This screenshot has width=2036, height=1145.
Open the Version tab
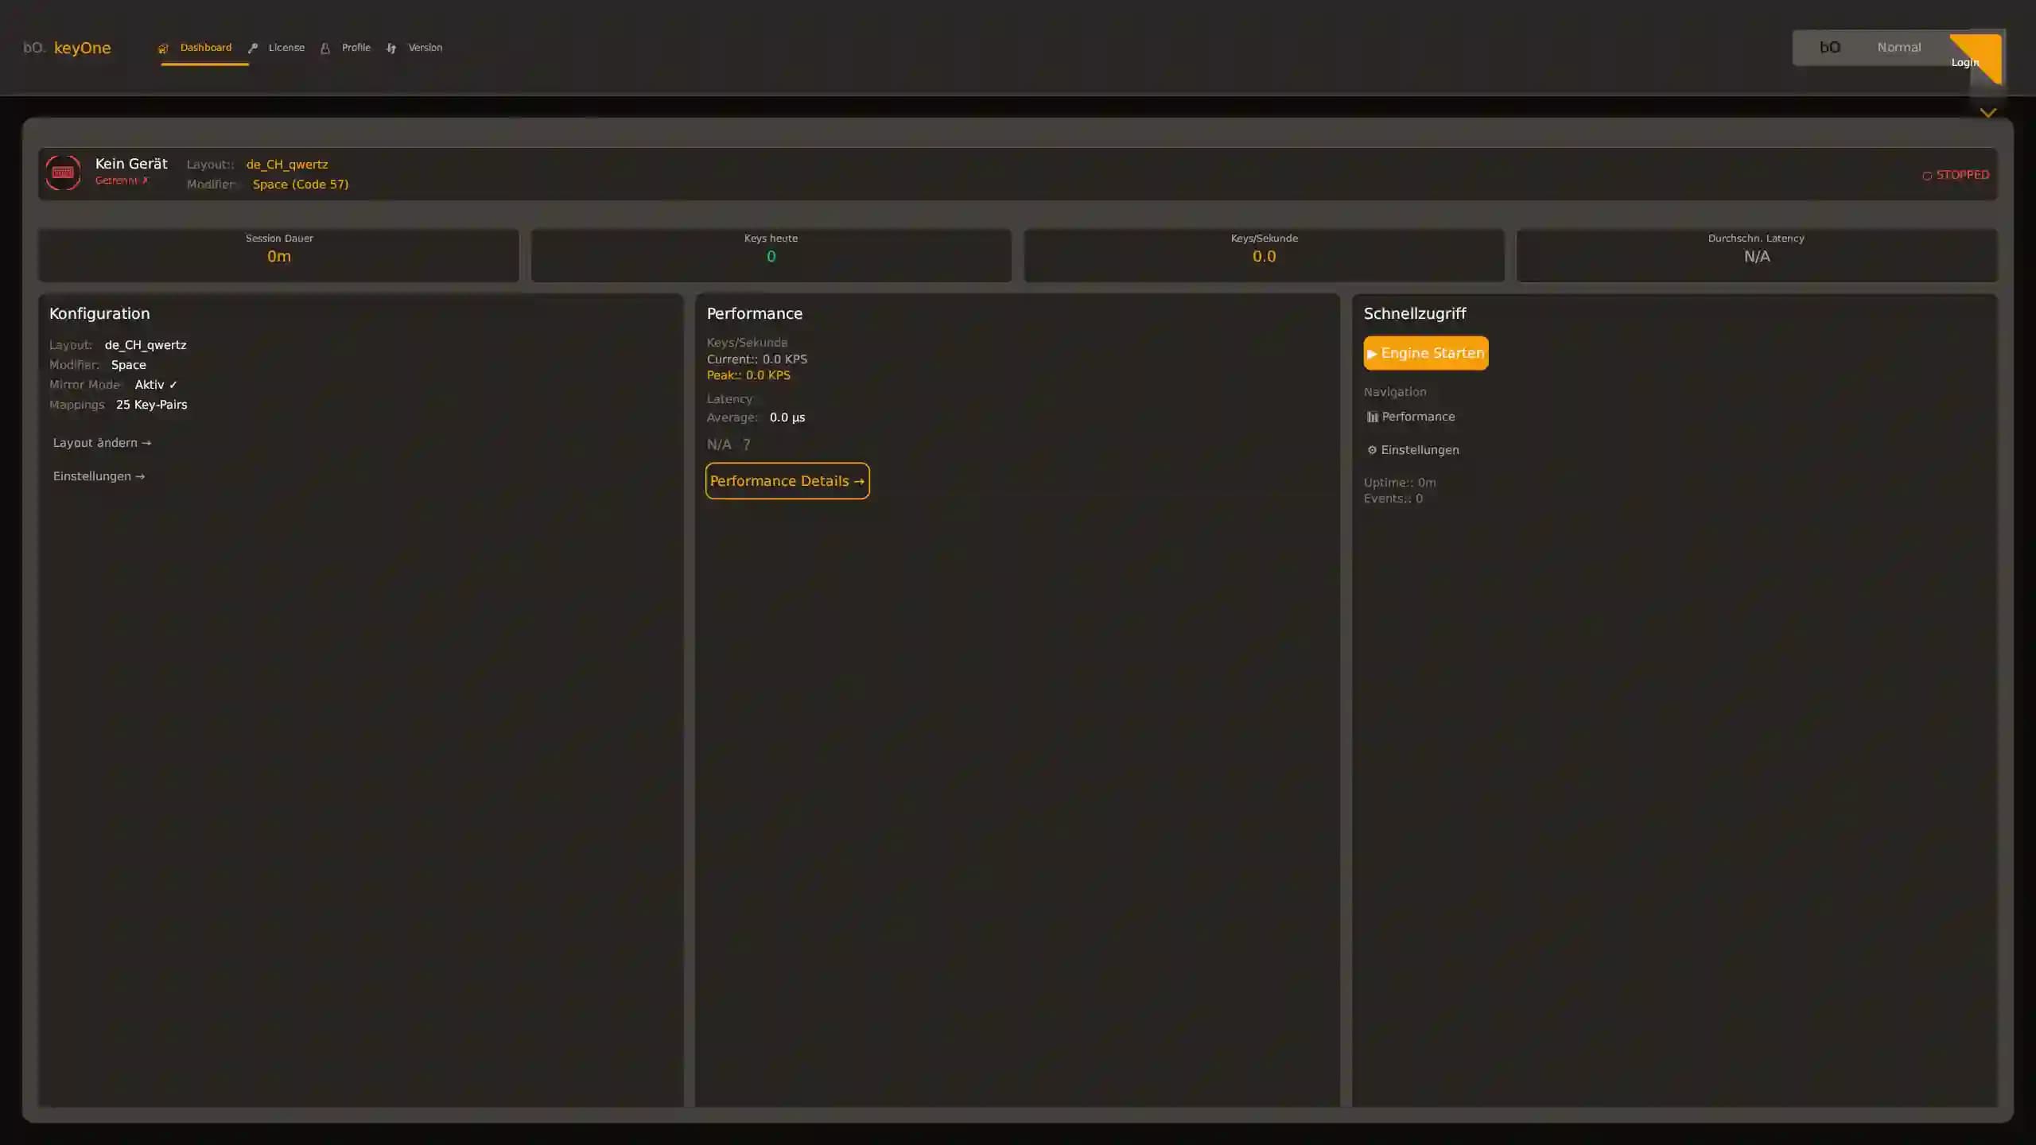pyautogui.click(x=425, y=48)
